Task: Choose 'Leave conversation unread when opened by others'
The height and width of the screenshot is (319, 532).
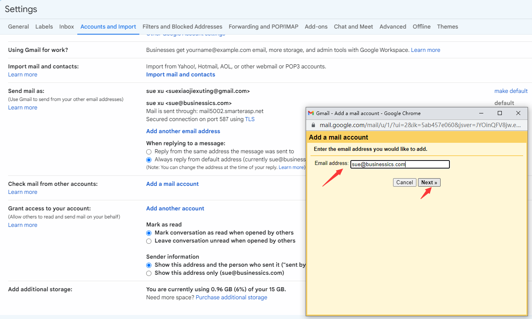Action: pos(149,241)
